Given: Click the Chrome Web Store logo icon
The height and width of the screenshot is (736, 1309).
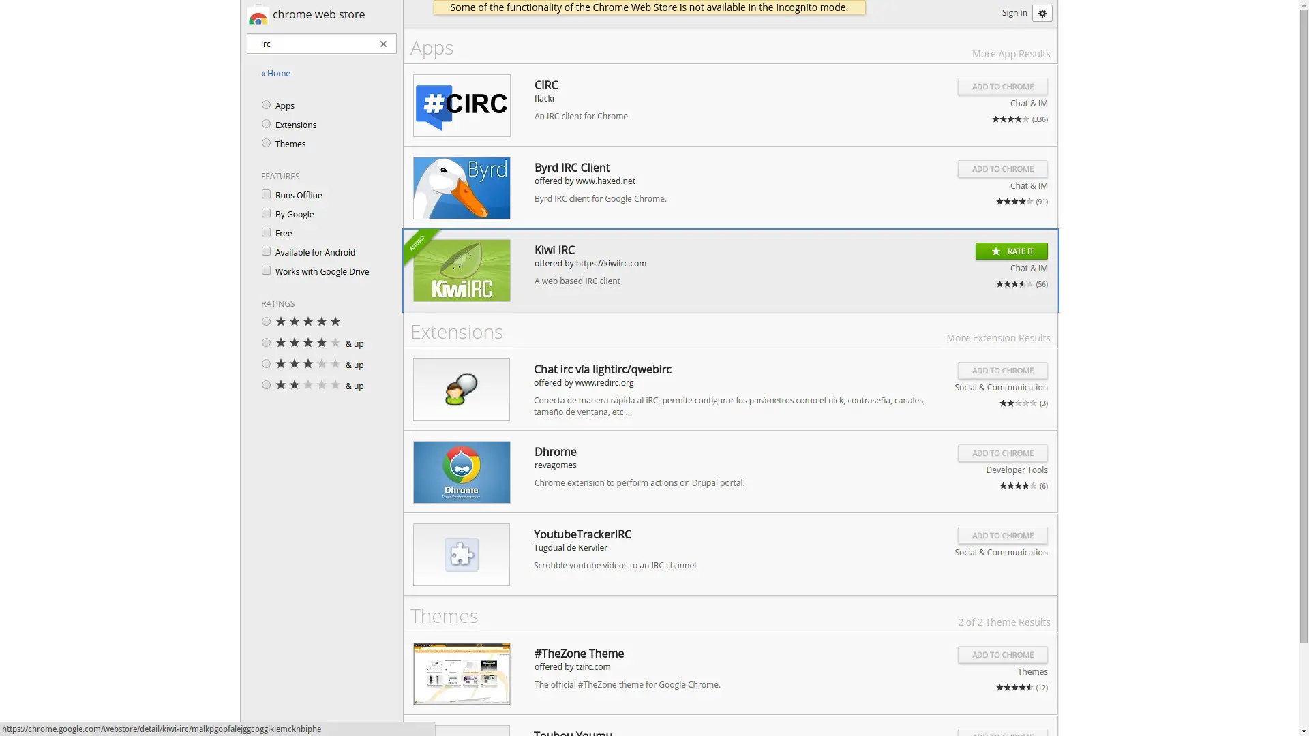Looking at the screenshot, I should pos(258,15).
